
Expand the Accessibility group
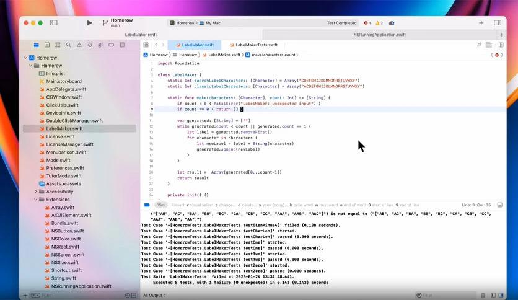[36, 192]
